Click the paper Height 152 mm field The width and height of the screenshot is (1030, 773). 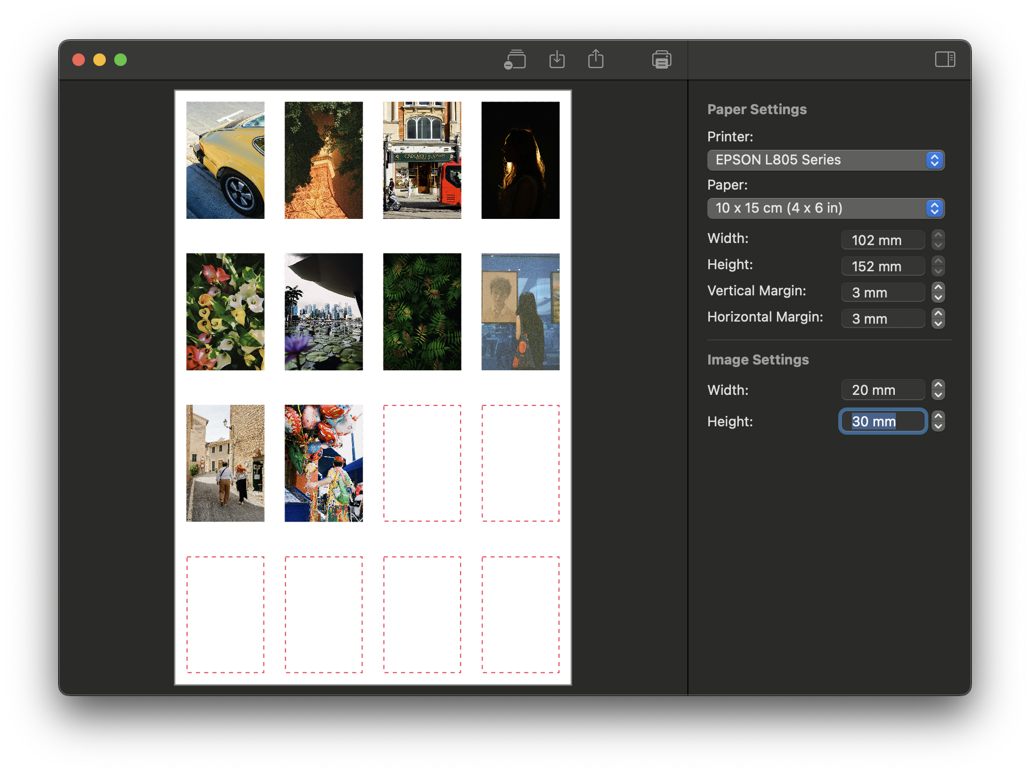click(x=883, y=266)
